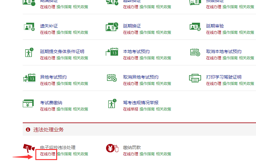Click 操作指南 under 取消本地考试预约

(230, 58)
